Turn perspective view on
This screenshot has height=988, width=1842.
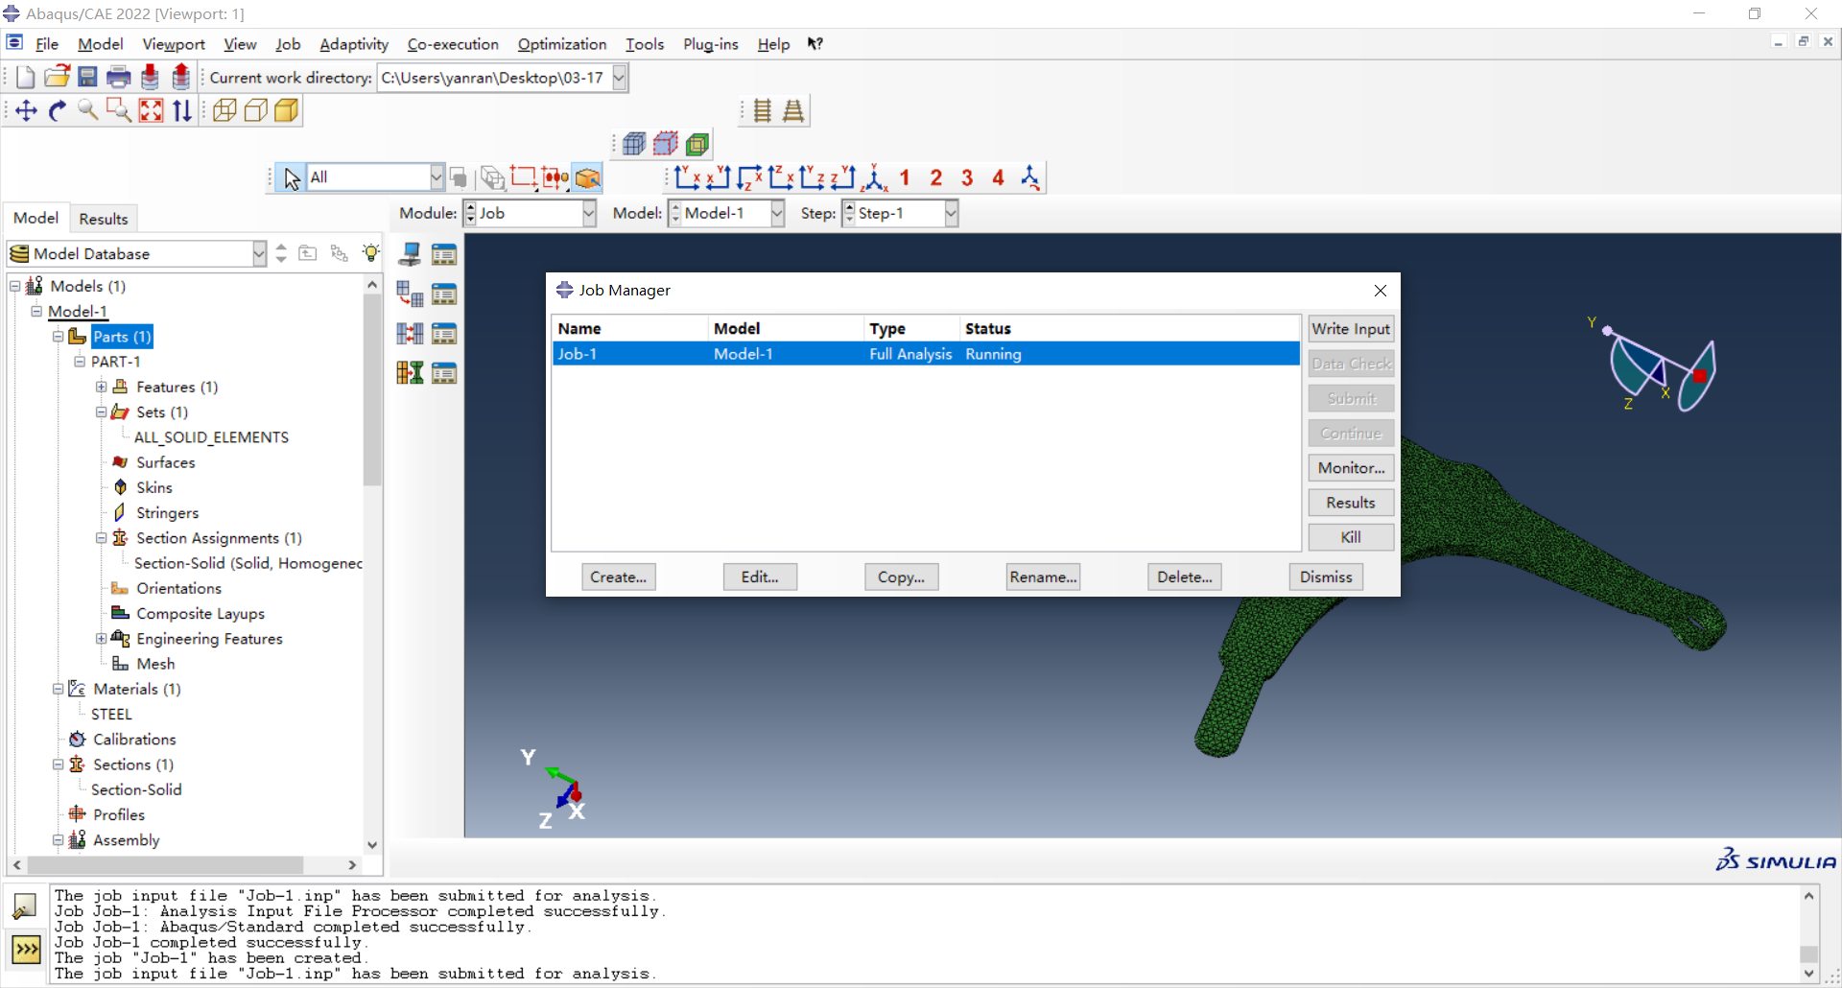coord(793,111)
